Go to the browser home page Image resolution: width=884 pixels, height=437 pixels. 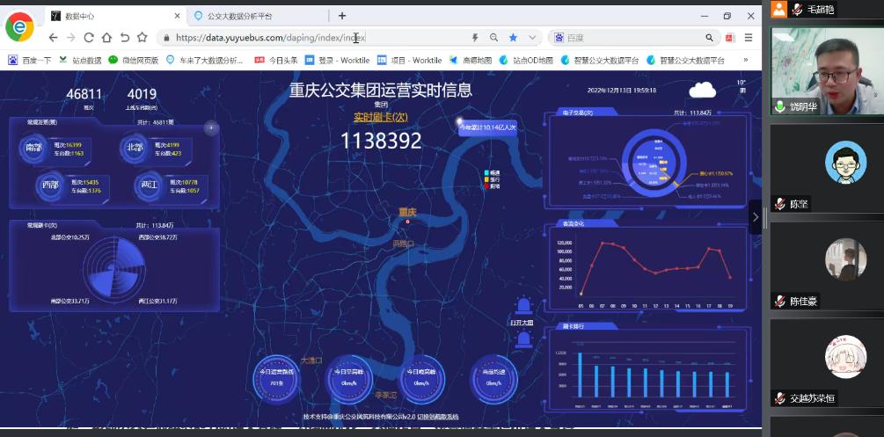(x=106, y=38)
